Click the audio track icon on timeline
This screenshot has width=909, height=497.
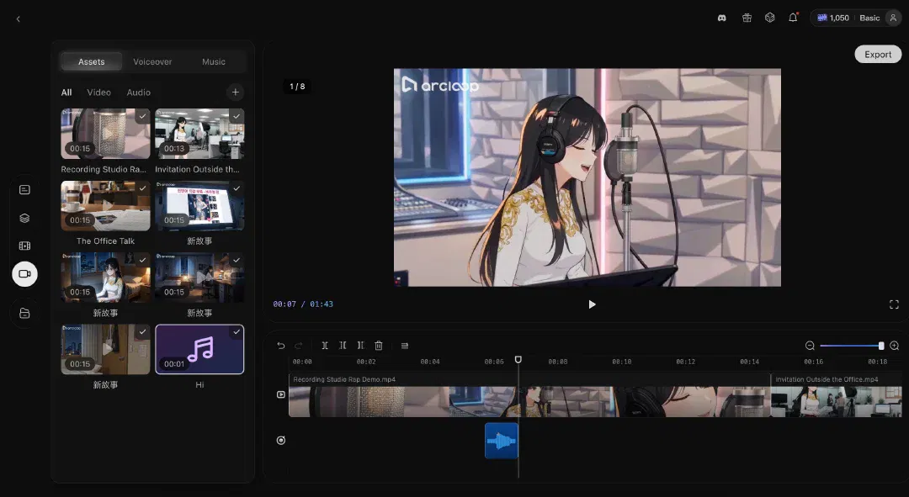pos(281,440)
